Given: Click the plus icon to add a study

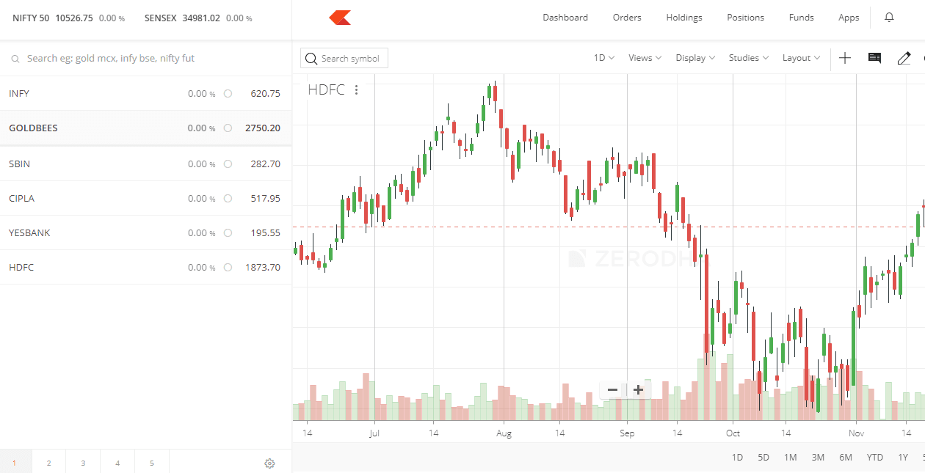Looking at the screenshot, I should click(x=844, y=57).
